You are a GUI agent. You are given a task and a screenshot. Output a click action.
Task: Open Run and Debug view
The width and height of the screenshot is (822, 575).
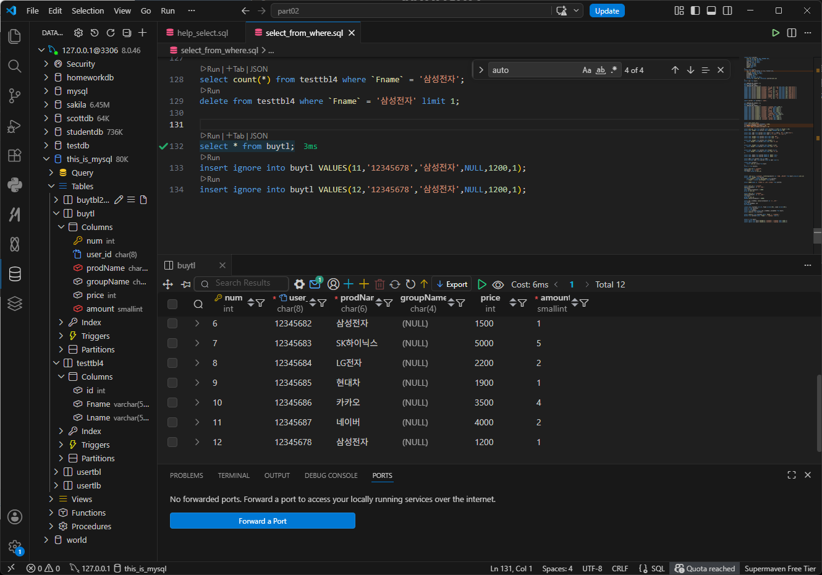(x=15, y=126)
